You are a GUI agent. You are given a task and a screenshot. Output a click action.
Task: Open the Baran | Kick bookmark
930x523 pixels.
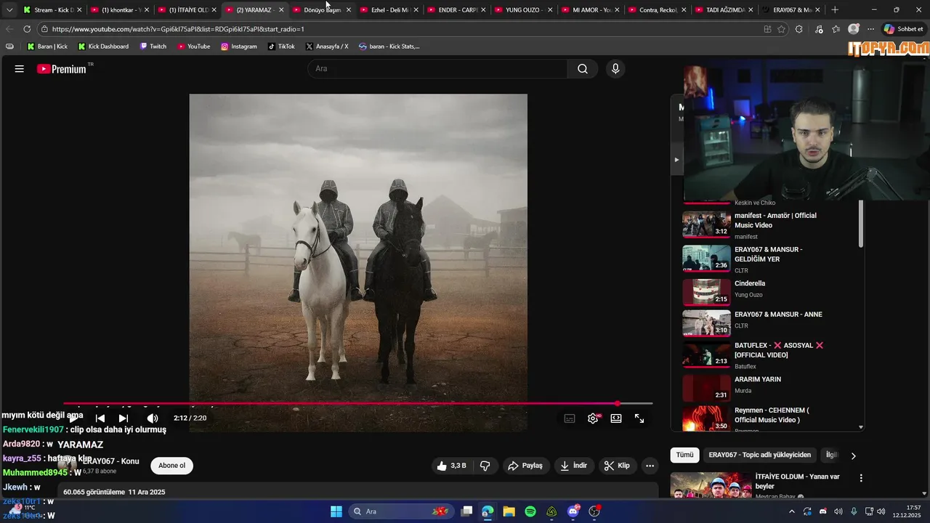(47, 46)
